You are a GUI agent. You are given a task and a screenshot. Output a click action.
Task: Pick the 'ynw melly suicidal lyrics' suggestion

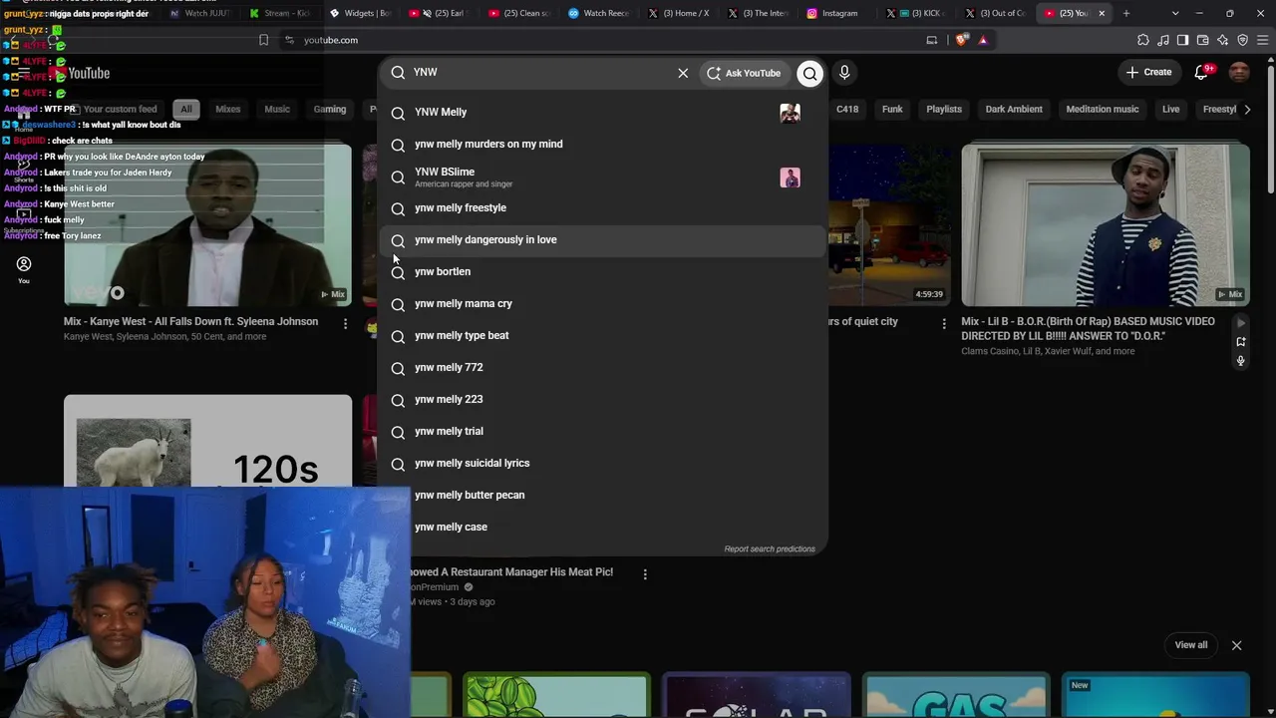pos(603,464)
